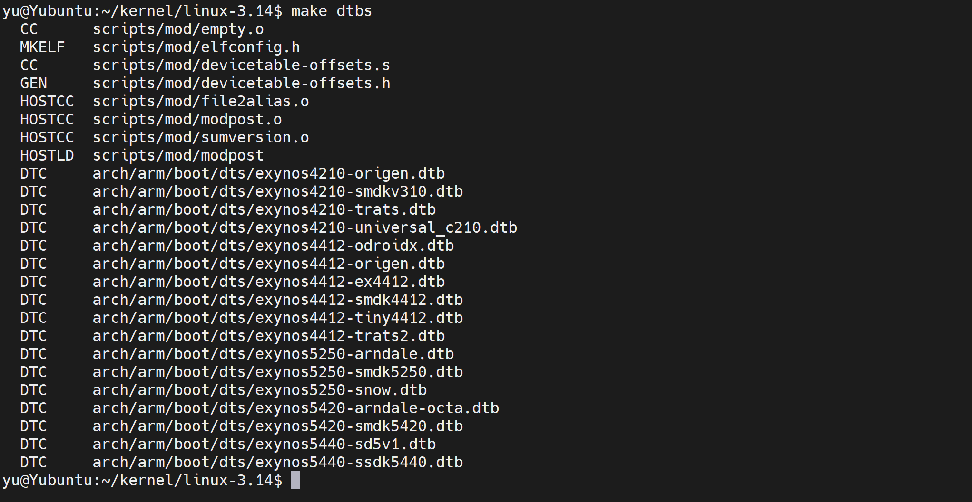
Task: Click the exynos5420-arndale-octa.dtb path
Action: click(x=296, y=408)
